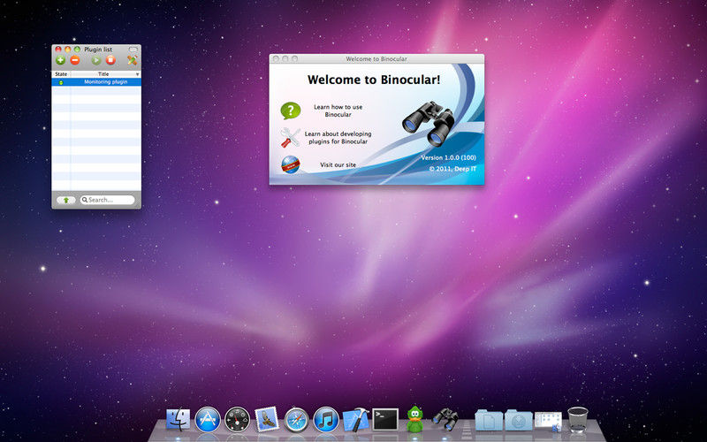Click the green state indicator of Monitoring plugin
Screen dimensions: 707x442
pyautogui.click(x=61, y=82)
